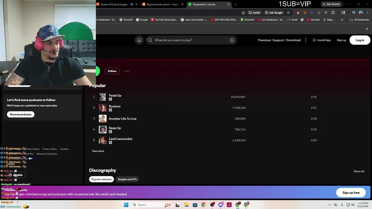Toggle the microphone icon in system tray

[x=342, y=205]
